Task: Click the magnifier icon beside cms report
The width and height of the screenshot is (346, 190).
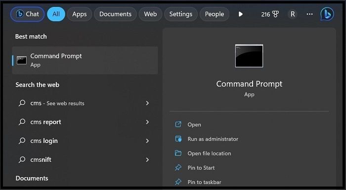Action: click(x=22, y=122)
